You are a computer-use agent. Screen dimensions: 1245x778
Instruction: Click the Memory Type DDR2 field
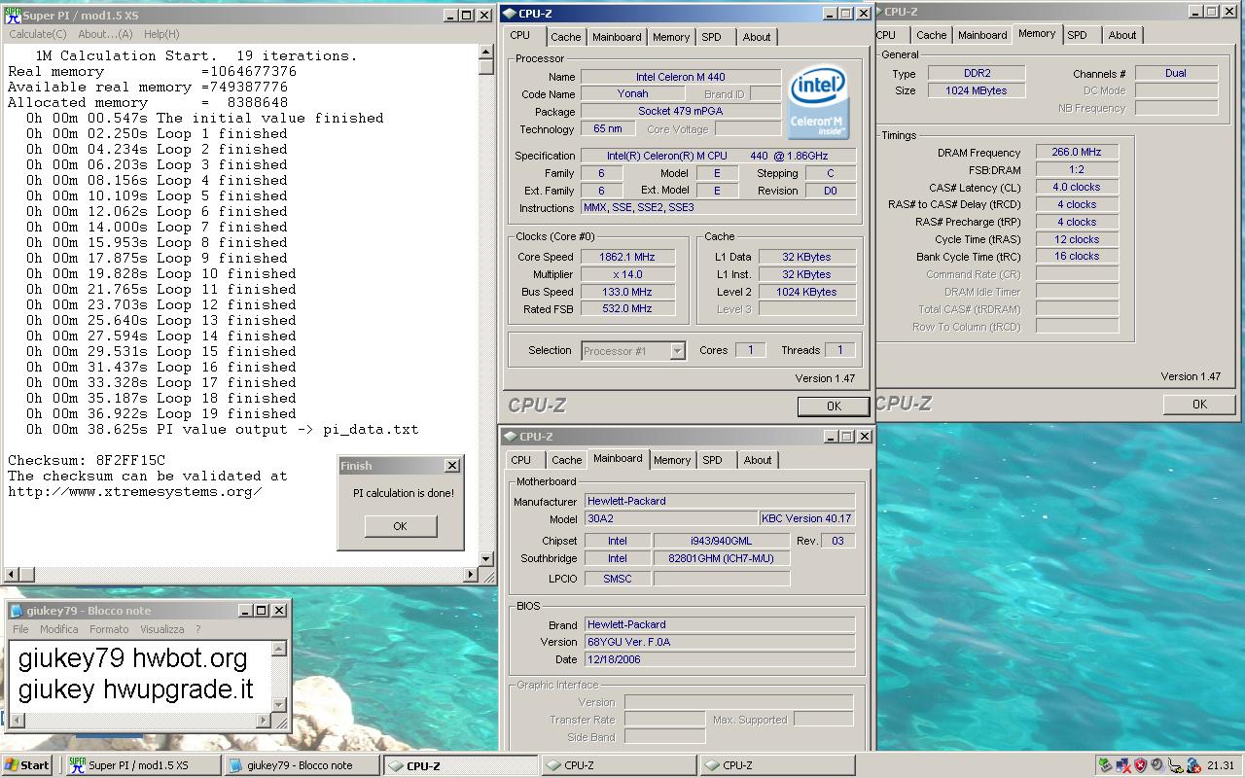[976, 73]
